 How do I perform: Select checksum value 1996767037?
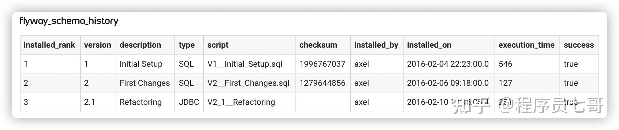[x=322, y=64]
